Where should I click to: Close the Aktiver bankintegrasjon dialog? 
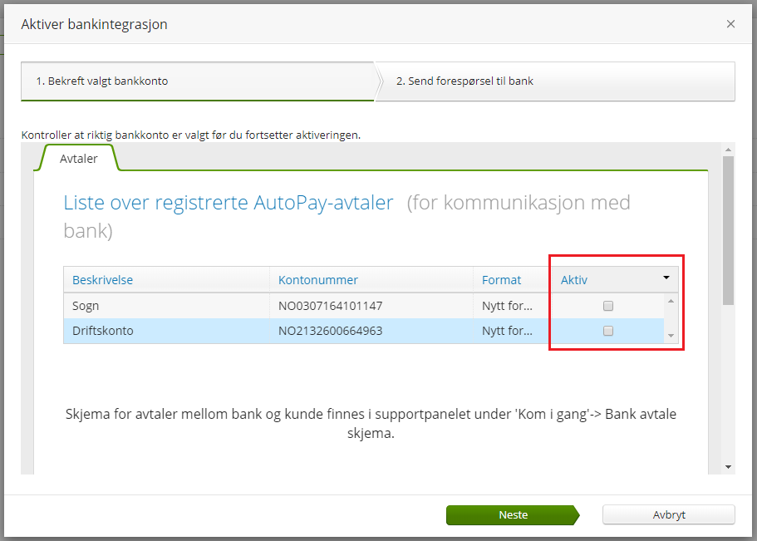pos(730,24)
